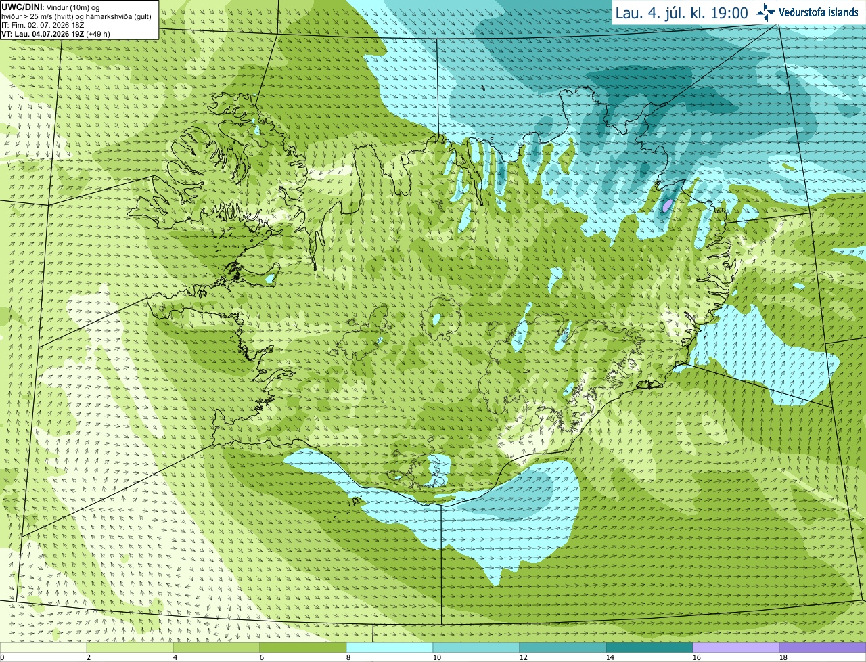This screenshot has height=662, width=866.
Task: Pick the 8–10 m/s light cyan swatch
Action: (390, 648)
